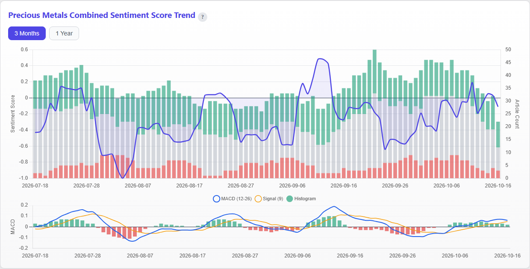Toggle the MACD (12-26) legend series

[232, 199]
